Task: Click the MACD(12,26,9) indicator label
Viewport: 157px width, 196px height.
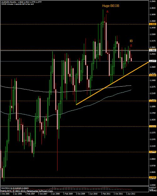Action: [x=15, y=188]
